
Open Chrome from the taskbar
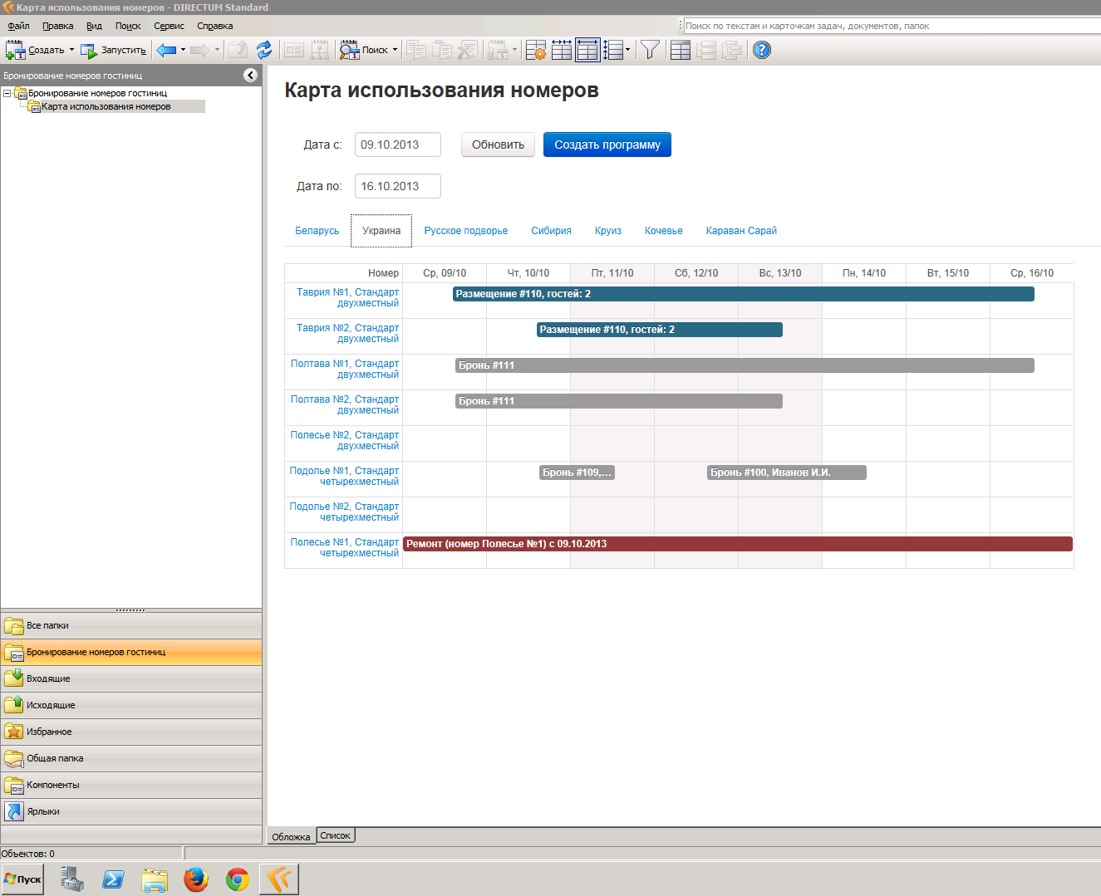point(238,879)
